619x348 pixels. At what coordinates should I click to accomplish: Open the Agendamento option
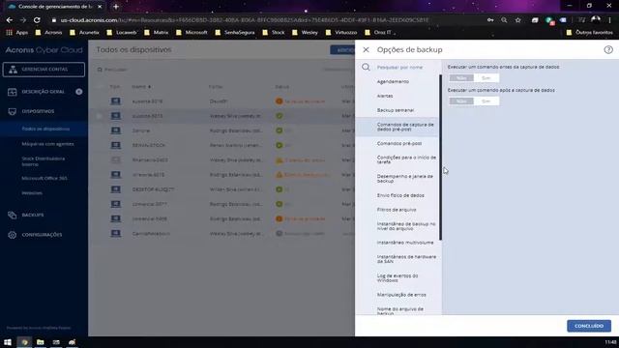393,81
